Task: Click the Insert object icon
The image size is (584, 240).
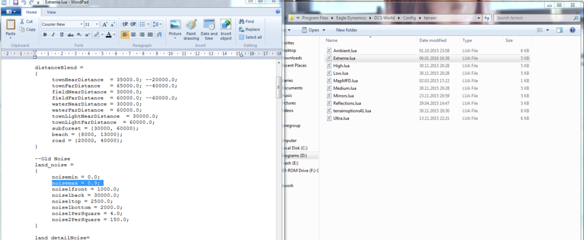Action: [x=225, y=25]
